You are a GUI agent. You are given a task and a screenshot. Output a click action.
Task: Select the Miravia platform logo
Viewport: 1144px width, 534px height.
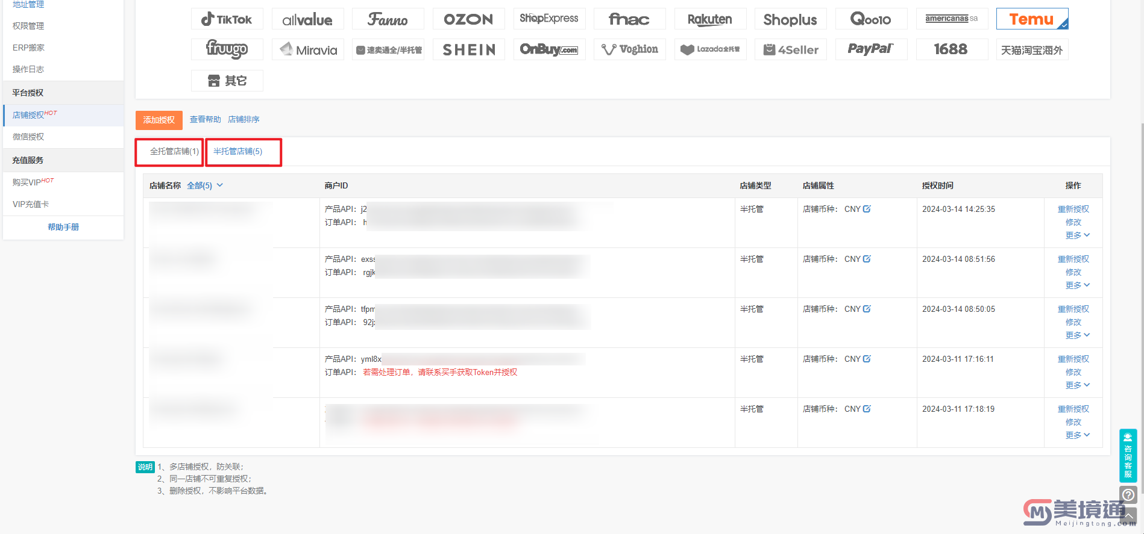coord(307,49)
